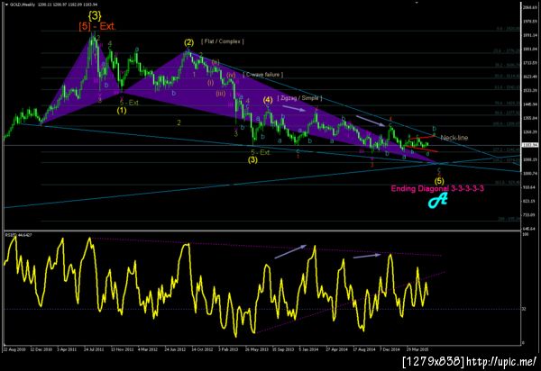Screen dimensions: 541x371
Task: Click the 645.64 price axis value
Action: click(531, 229)
